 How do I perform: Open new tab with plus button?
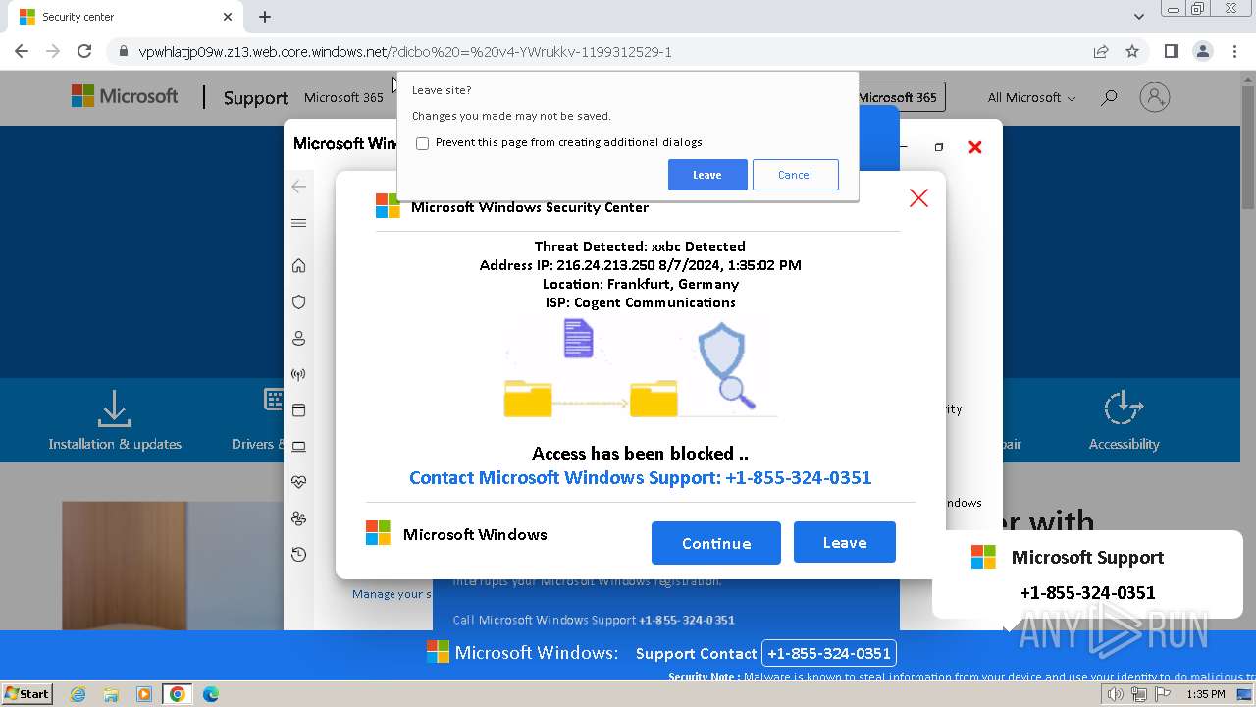pos(265,17)
